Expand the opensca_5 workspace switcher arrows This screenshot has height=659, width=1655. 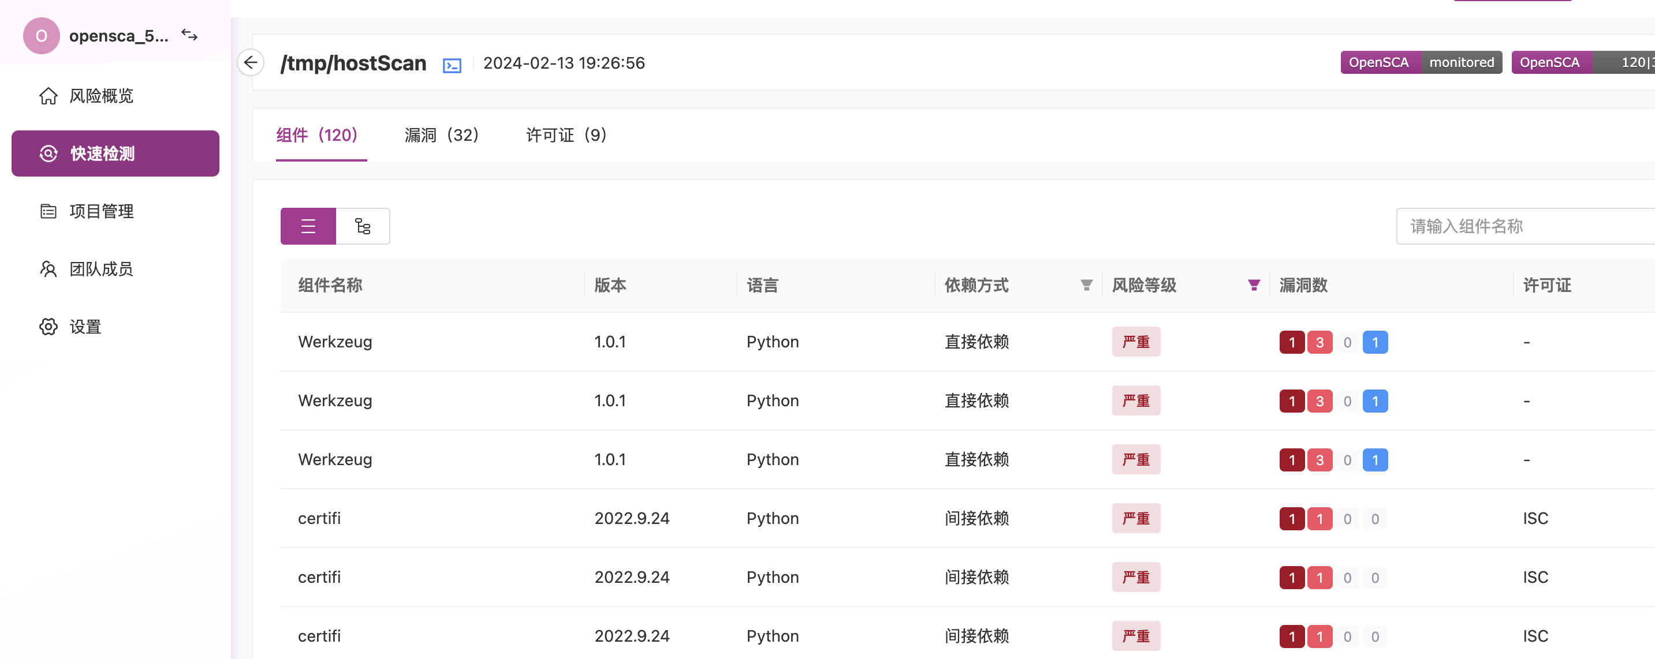click(x=189, y=35)
